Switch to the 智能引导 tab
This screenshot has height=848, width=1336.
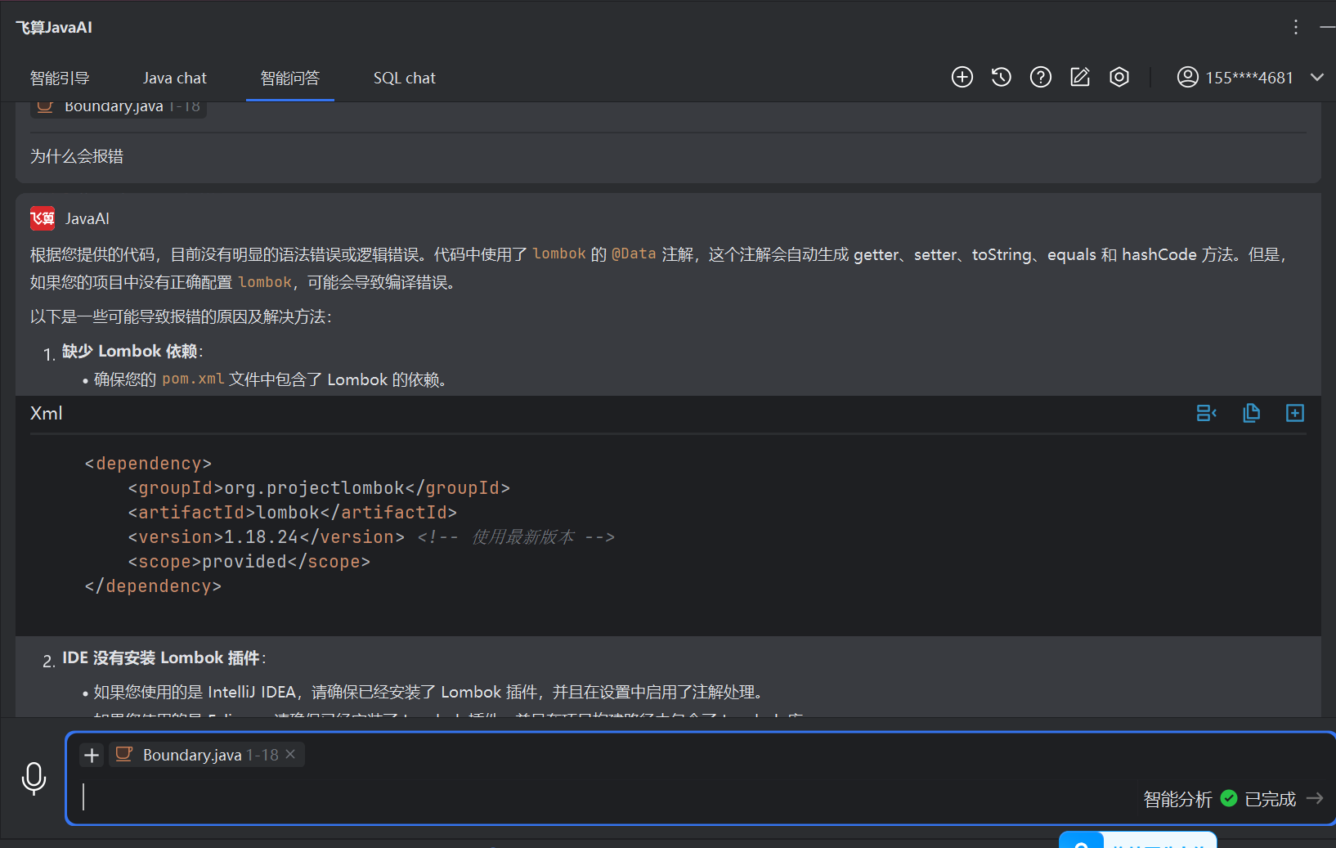tap(60, 78)
